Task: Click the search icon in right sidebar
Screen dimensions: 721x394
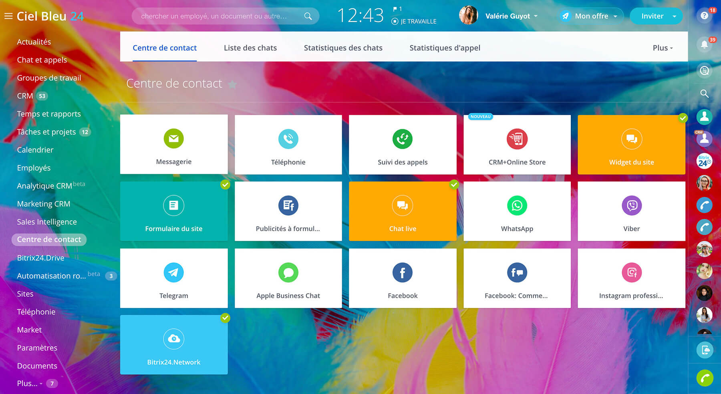Action: coord(705,94)
